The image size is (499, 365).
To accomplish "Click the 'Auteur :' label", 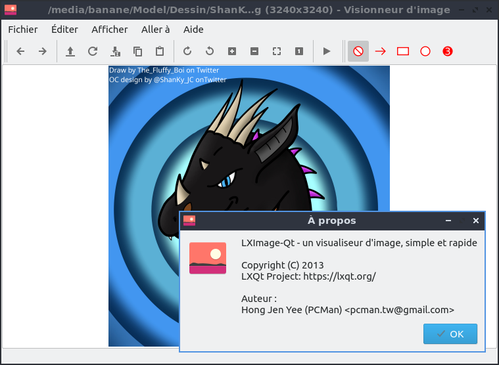I will tap(259, 299).
